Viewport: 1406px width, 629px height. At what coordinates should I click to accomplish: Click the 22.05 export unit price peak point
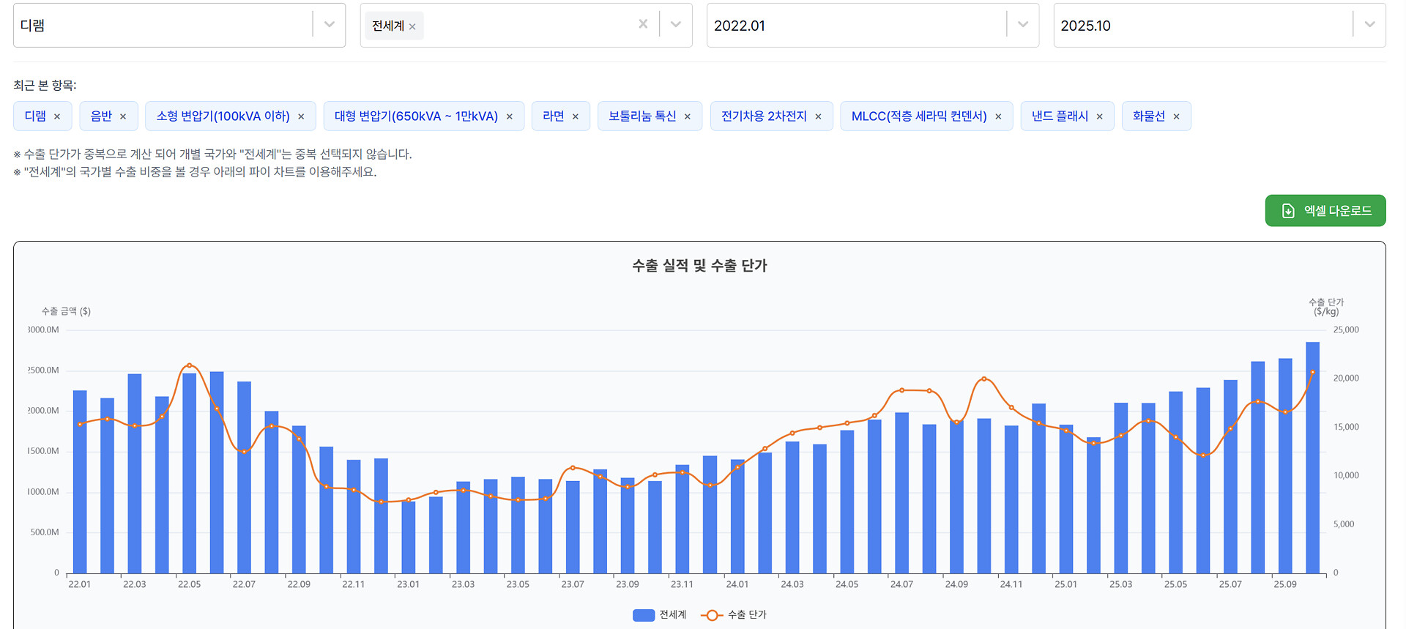(189, 365)
